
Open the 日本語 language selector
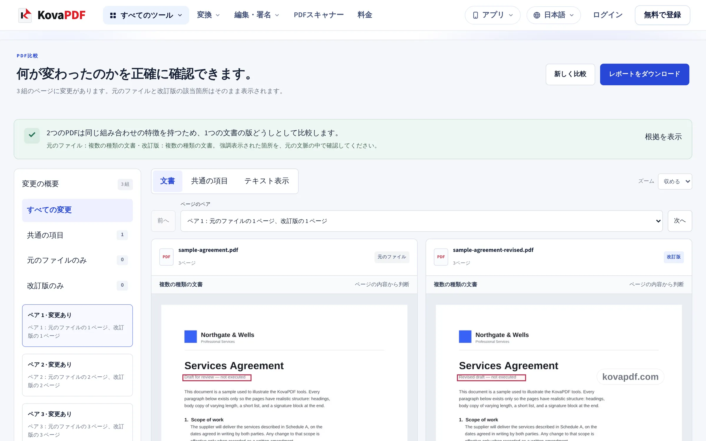click(x=553, y=15)
